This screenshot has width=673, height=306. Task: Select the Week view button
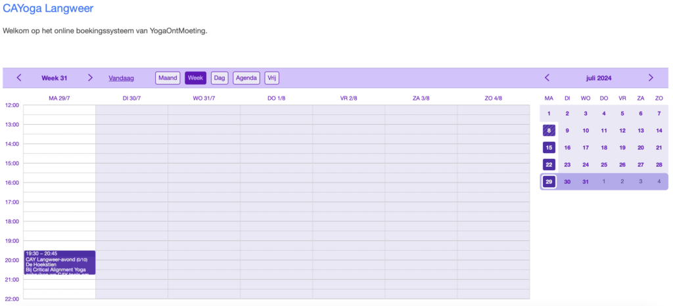click(195, 78)
